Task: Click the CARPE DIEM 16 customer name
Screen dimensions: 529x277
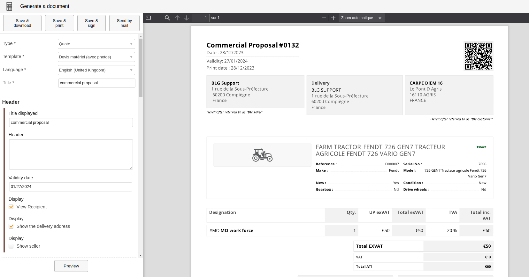Action: 426,83
